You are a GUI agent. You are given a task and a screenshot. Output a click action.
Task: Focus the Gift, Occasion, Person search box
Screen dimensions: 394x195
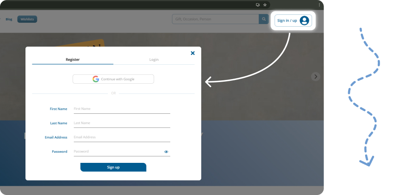coord(215,19)
